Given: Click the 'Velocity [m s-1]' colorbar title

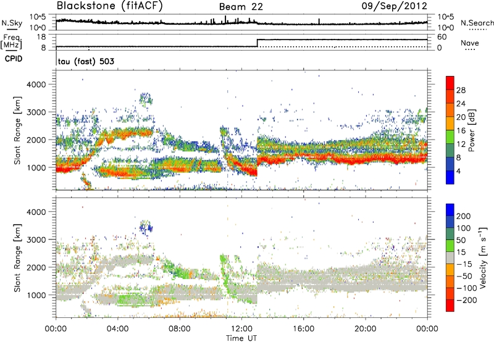Looking at the screenshot, I should pyautogui.click(x=483, y=257).
